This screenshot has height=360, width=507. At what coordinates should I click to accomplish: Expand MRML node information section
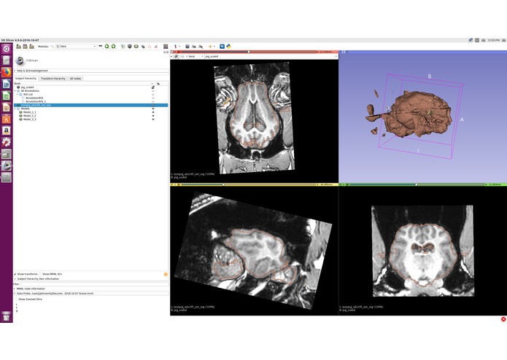[x=91, y=289]
